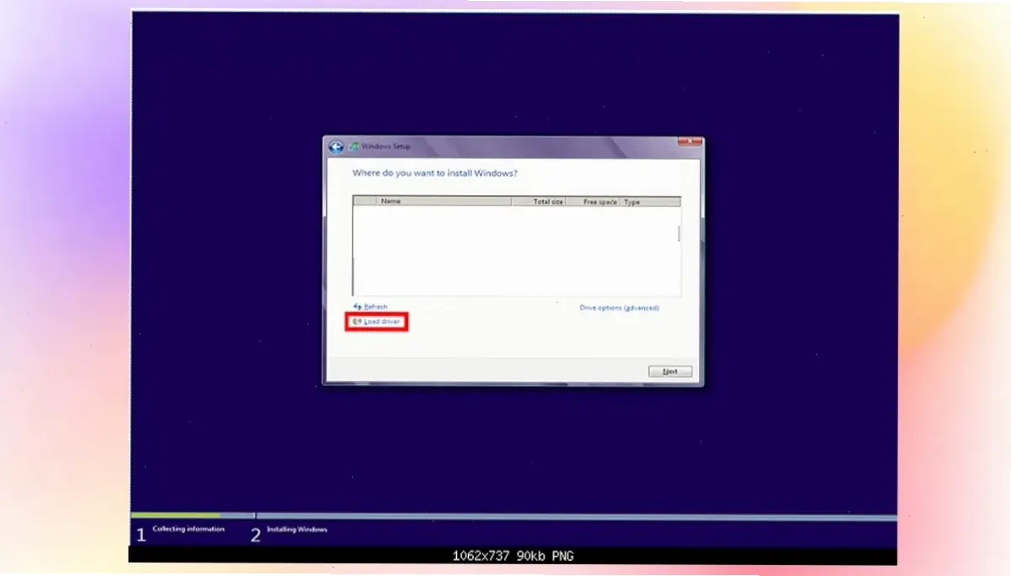This screenshot has height=576, width=1011.
Task: Sort drives by Name column header
Action: click(444, 202)
